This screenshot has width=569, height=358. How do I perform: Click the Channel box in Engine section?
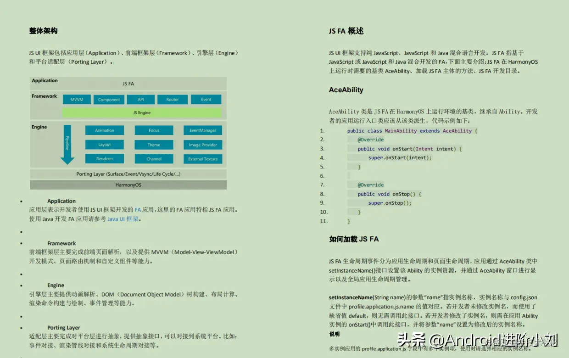tap(154, 159)
